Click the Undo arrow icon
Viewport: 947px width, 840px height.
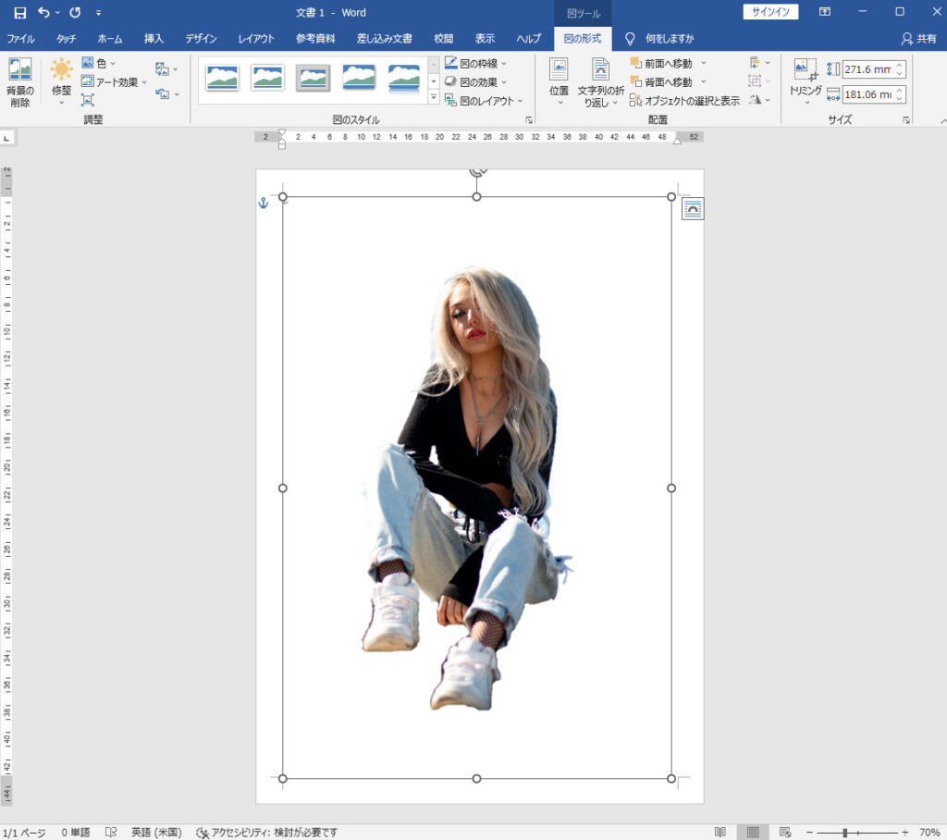tap(43, 13)
